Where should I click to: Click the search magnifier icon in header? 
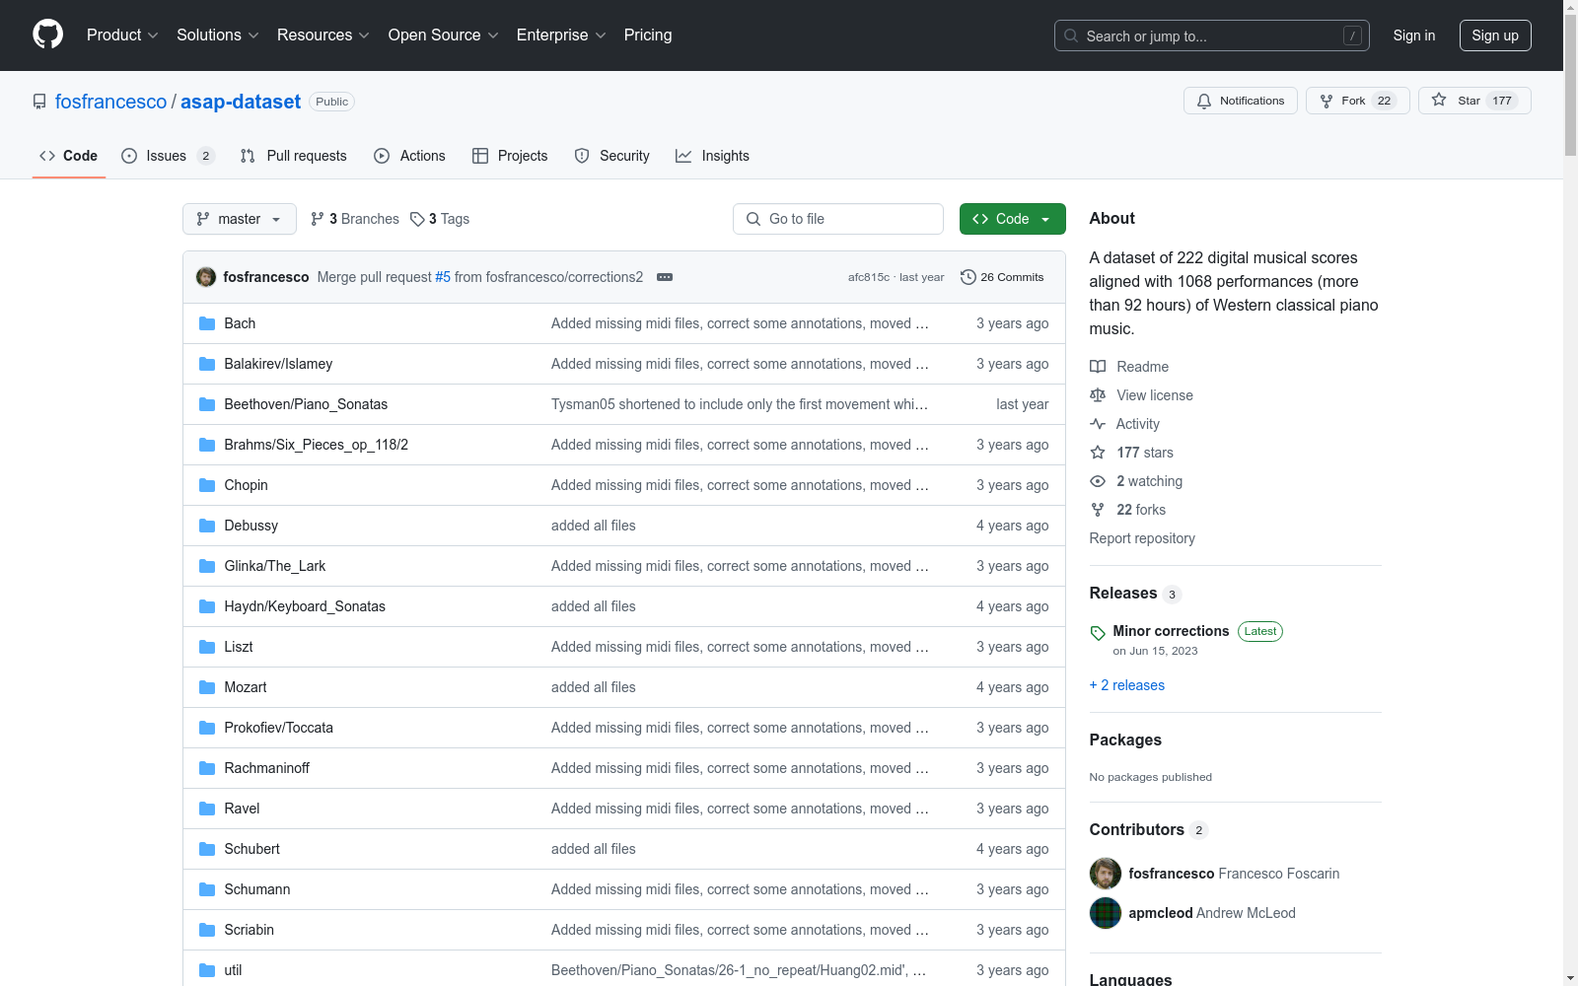[1071, 35]
